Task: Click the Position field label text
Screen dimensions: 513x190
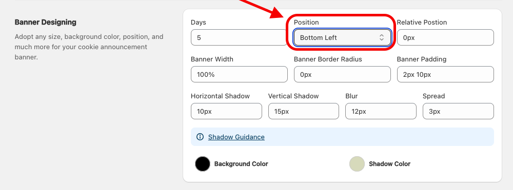Action: (306, 22)
